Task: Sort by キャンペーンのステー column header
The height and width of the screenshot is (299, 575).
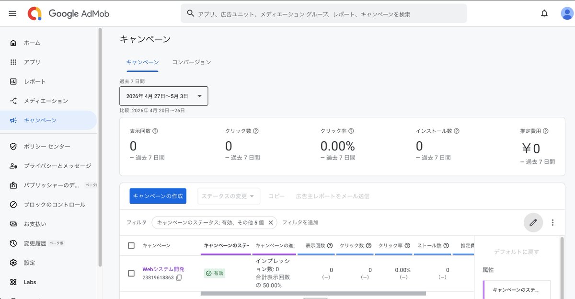Action: click(x=227, y=245)
